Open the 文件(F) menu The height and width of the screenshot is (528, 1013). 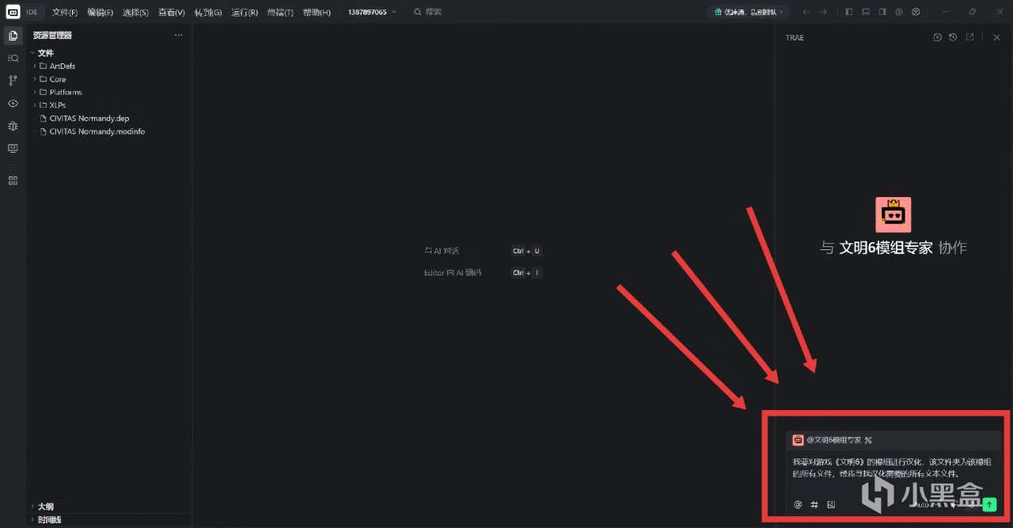point(65,12)
